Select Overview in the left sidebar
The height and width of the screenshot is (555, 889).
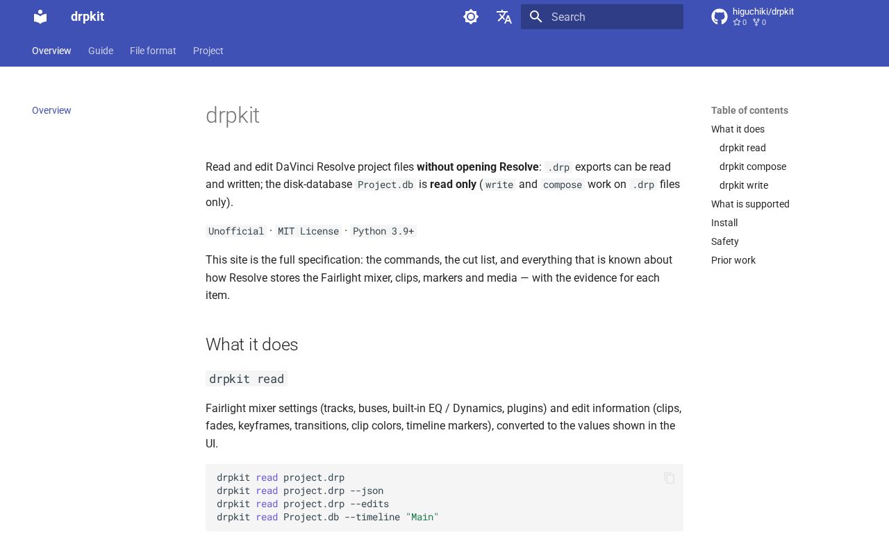click(51, 110)
